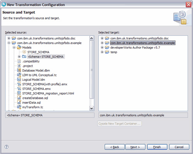The width and height of the screenshot is (193, 154).
Task: Click the help question mark icon
Action: click(x=7, y=147)
